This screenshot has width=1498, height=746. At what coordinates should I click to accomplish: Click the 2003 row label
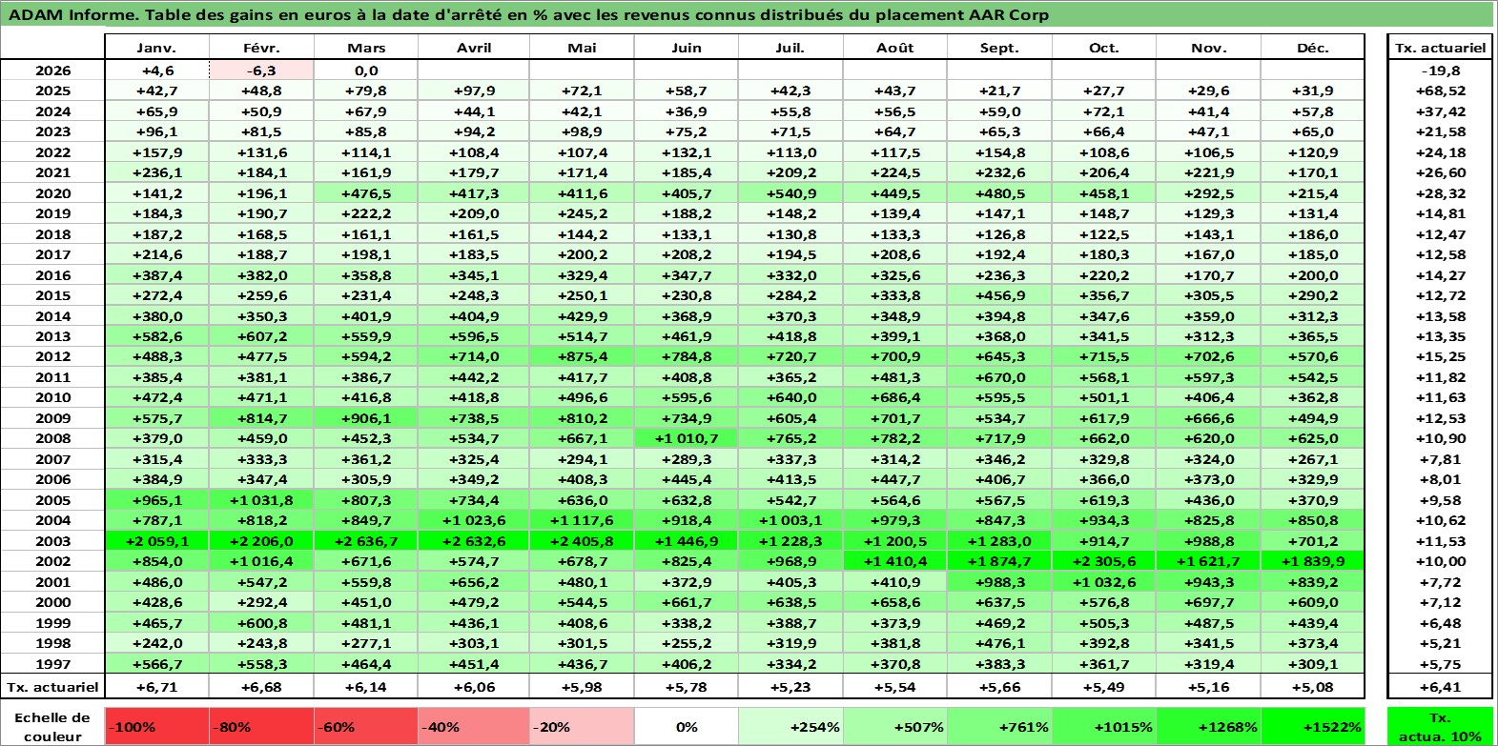click(52, 541)
